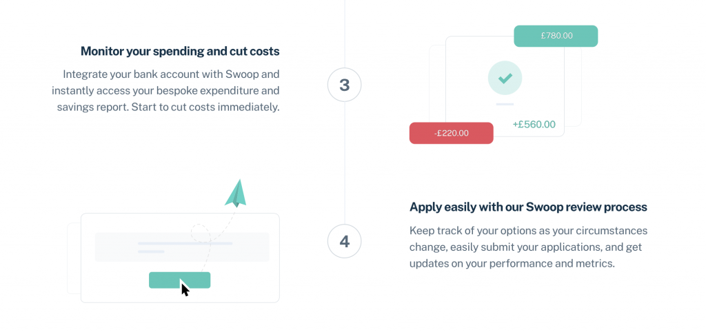Click the +£560.00 amount text

pos(534,125)
